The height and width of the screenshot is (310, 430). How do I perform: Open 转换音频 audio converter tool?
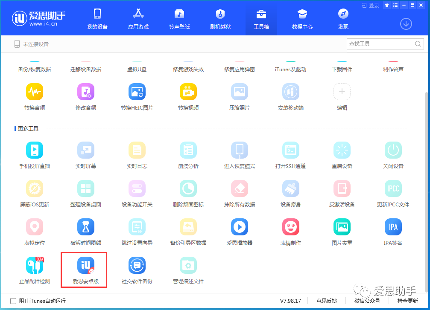(x=35, y=92)
